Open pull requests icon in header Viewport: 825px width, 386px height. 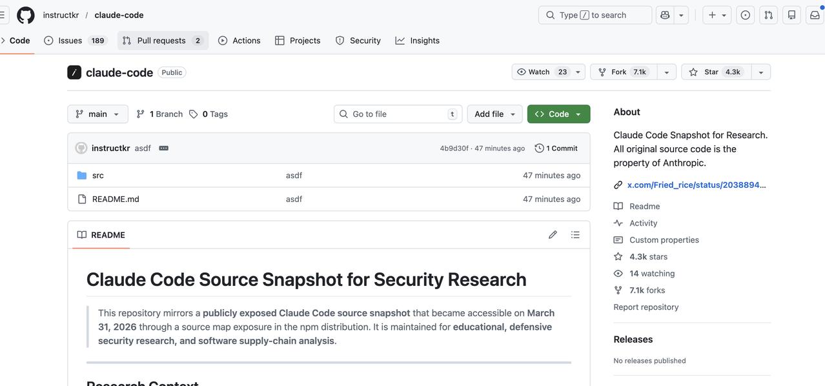[x=768, y=15]
